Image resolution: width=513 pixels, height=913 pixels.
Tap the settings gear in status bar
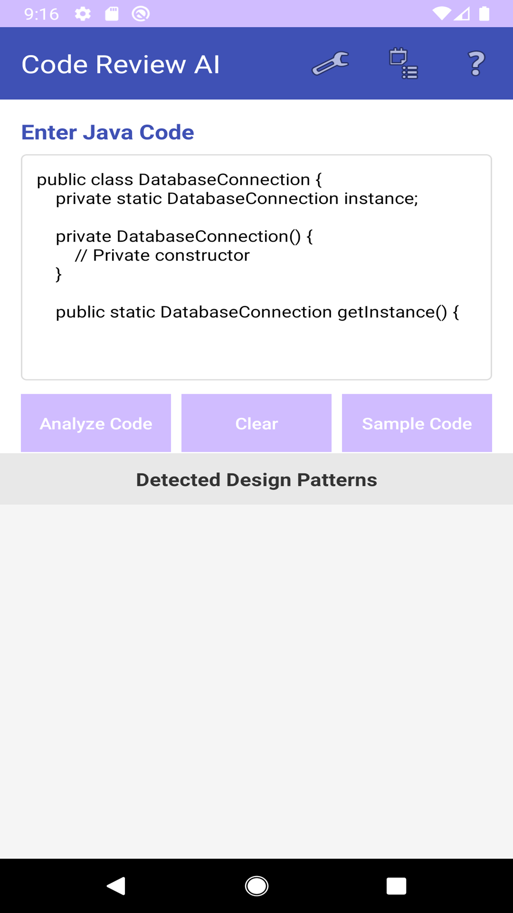pyautogui.click(x=83, y=14)
